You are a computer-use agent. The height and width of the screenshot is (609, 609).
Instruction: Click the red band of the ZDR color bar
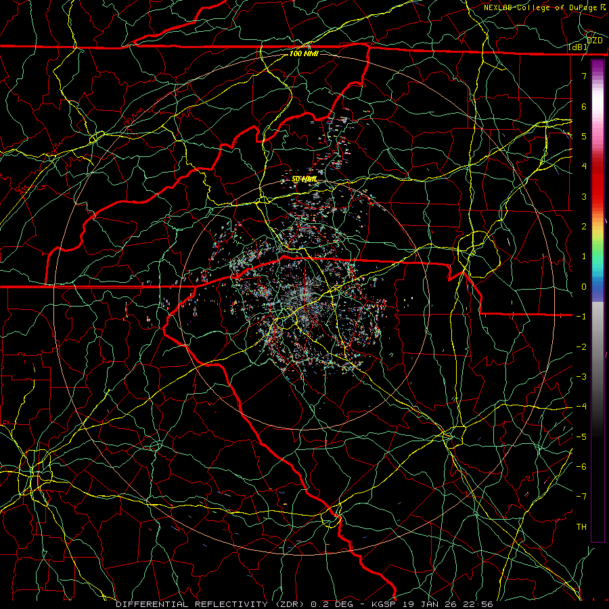click(597, 183)
